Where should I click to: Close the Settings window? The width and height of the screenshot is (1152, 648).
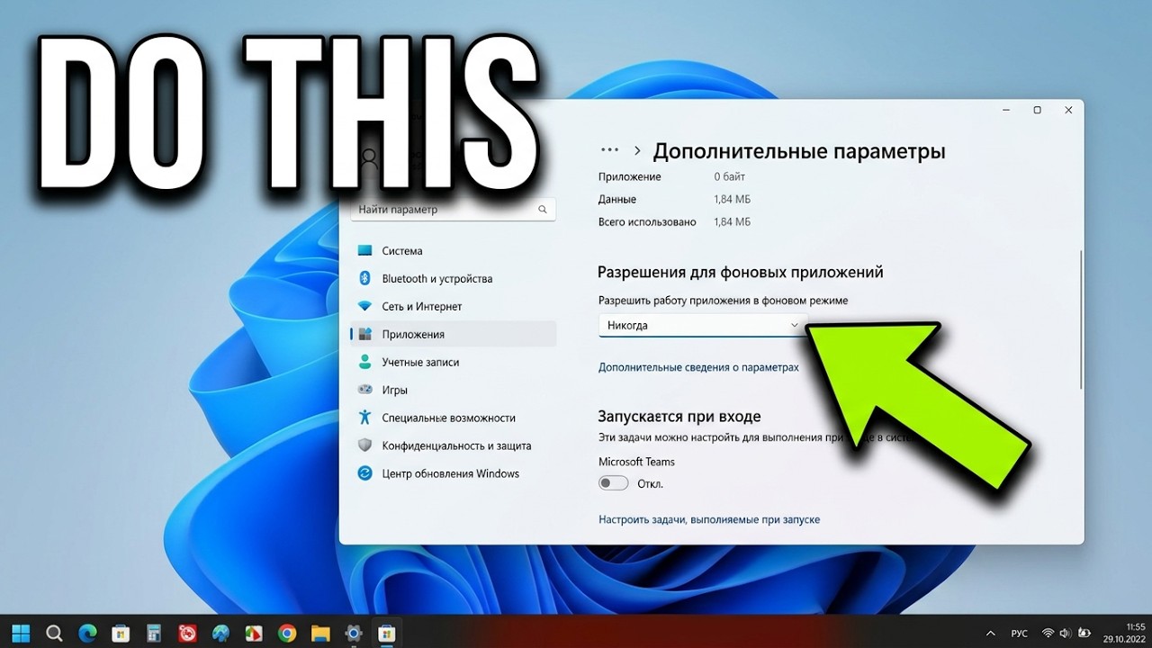(1068, 110)
